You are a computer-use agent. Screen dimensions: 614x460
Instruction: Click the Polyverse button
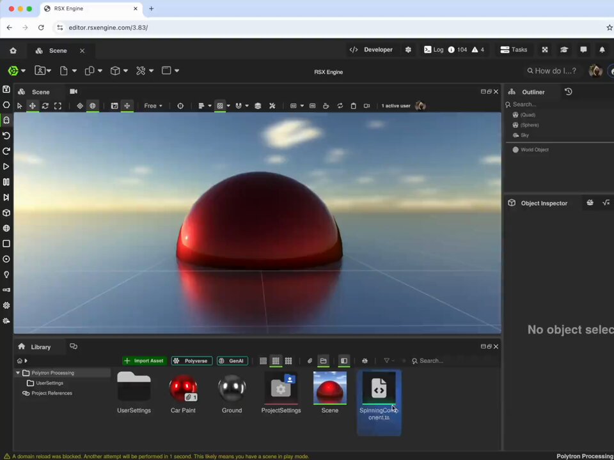[x=192, y=360]
